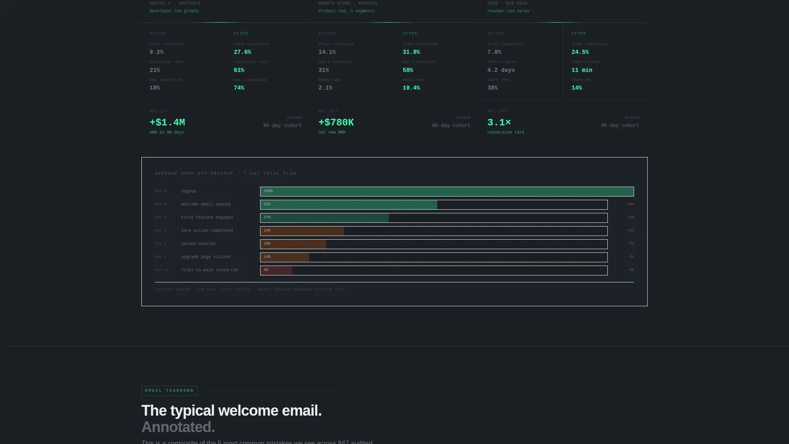Click the 'ARR in 90 days' caption
The width and height of the screenshot is (789, 444).
click(167, 132)
